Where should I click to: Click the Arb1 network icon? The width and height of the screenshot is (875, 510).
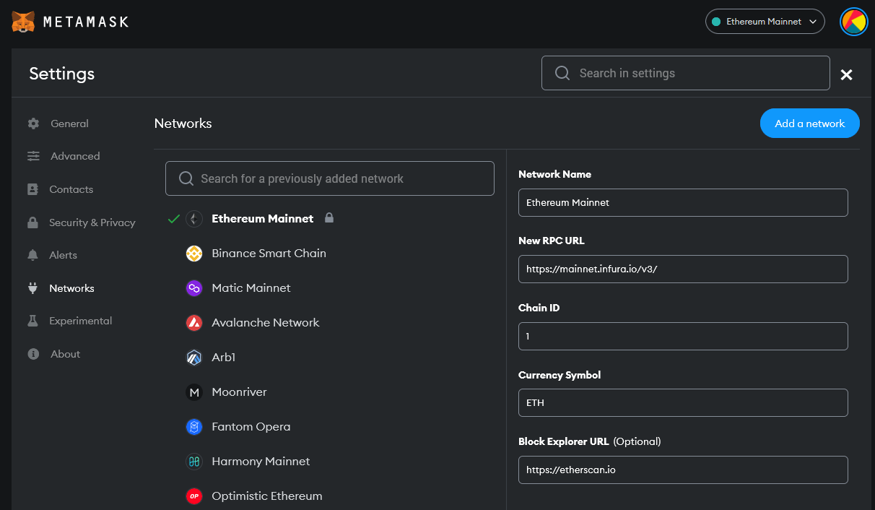[193, 357]
